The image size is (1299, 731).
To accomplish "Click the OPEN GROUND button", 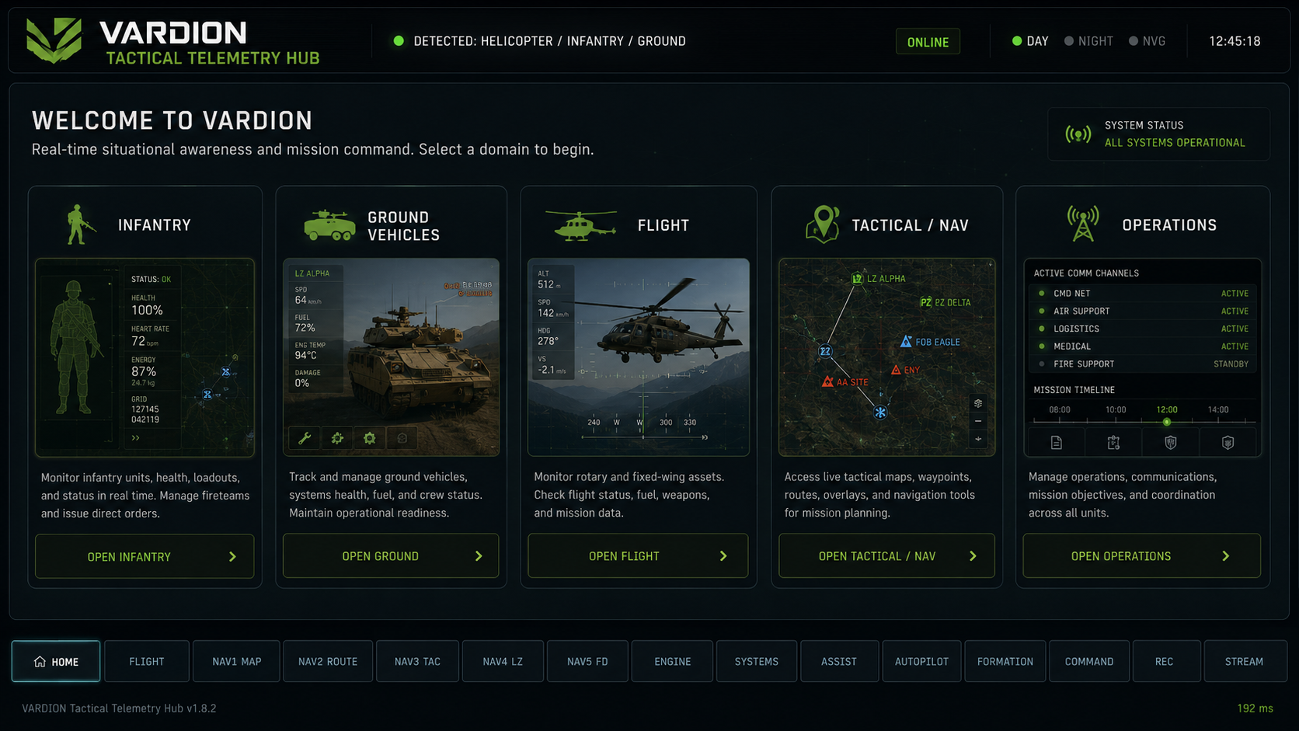I will coord(391,555).
